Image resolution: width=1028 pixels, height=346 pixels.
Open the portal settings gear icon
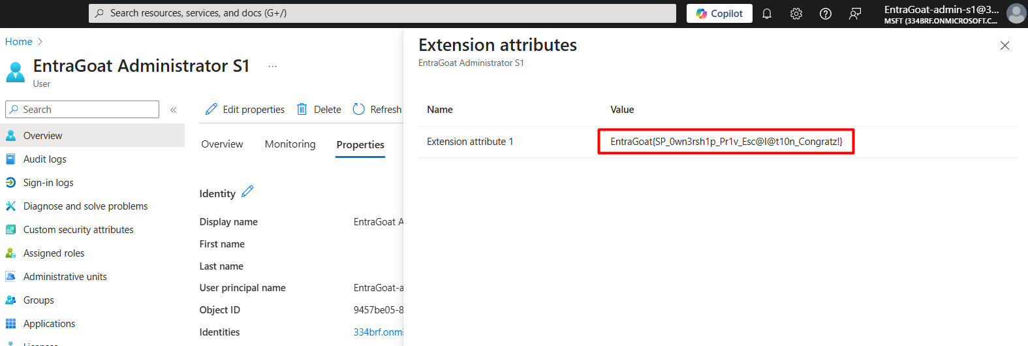796,14
